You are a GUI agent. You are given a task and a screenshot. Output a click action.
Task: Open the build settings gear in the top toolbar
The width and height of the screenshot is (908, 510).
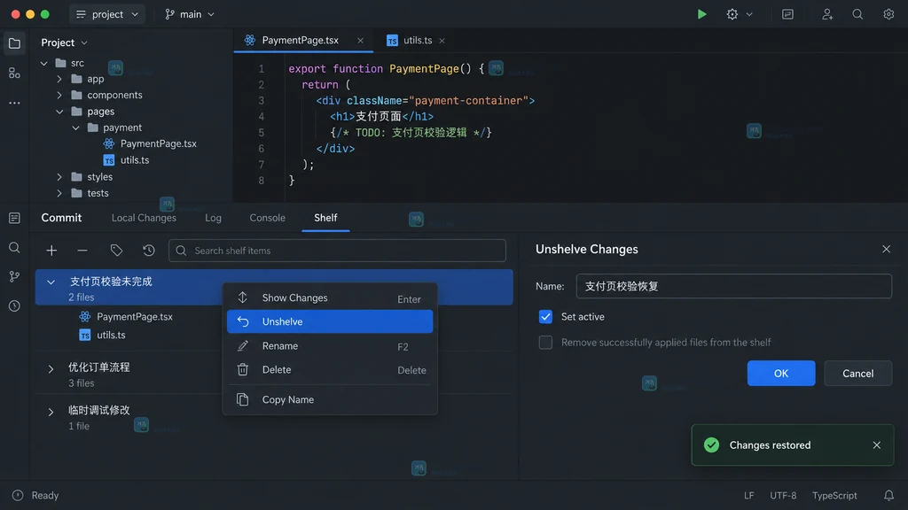[x=732, y=14]
